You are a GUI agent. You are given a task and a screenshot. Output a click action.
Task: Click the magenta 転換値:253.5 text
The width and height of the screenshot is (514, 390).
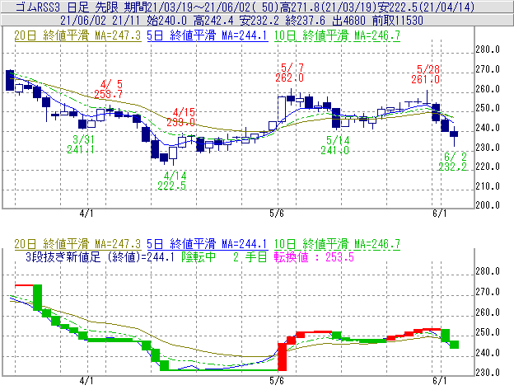[x=314, y=256]
